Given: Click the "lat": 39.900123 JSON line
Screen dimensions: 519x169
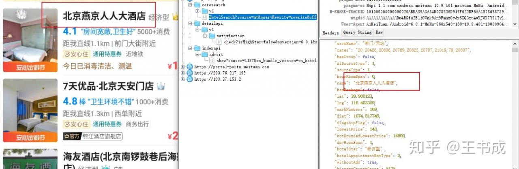Looking at the screenshot, I should tap(353, 96).
